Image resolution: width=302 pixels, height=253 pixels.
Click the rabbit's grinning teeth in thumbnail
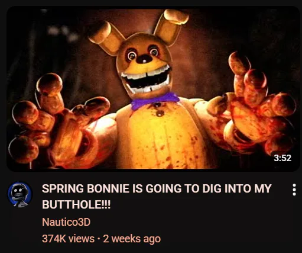(146, 79)
